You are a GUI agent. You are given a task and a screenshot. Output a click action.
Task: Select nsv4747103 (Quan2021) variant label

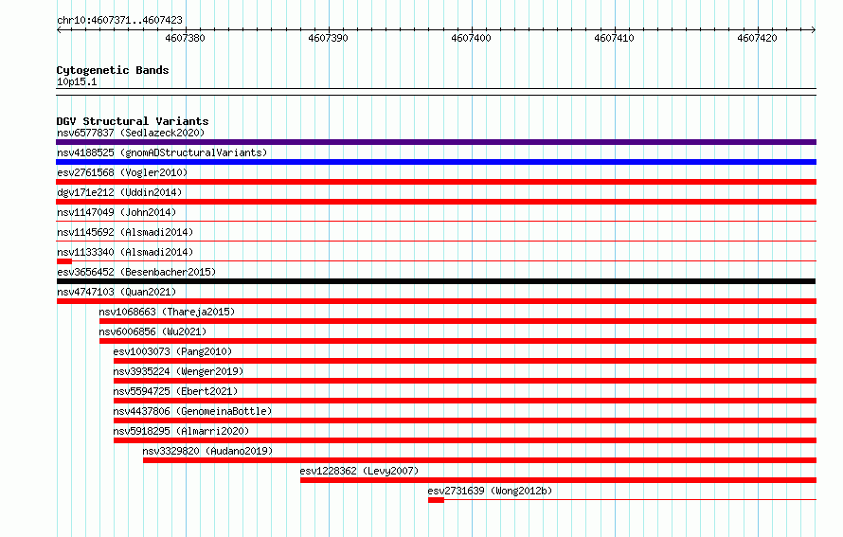click(117, 292)
